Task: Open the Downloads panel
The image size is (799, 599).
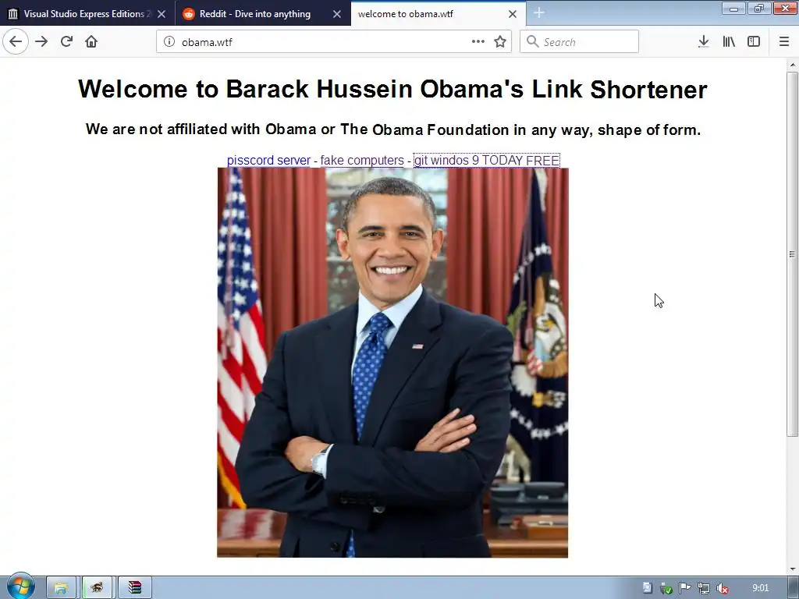Action: [x=704, y=42]
